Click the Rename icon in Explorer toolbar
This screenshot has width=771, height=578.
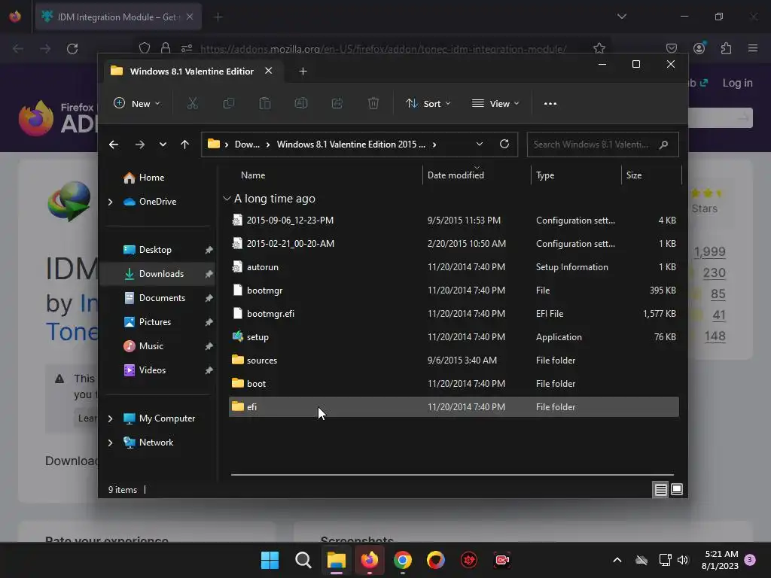tap(301, 103)
